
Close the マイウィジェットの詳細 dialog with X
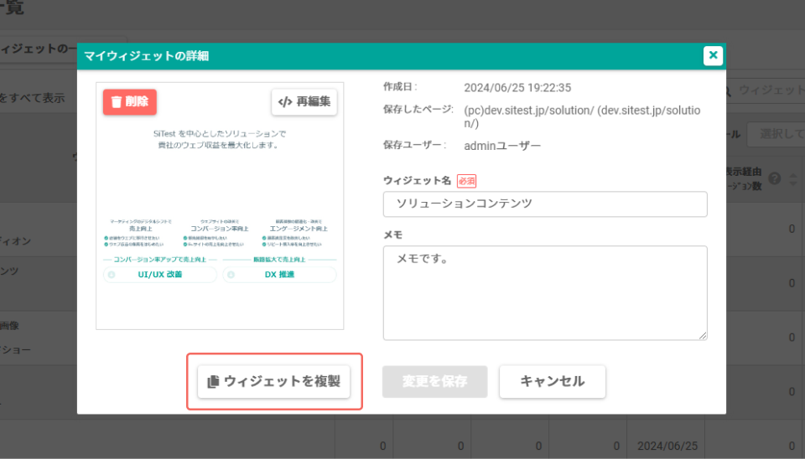713,55
